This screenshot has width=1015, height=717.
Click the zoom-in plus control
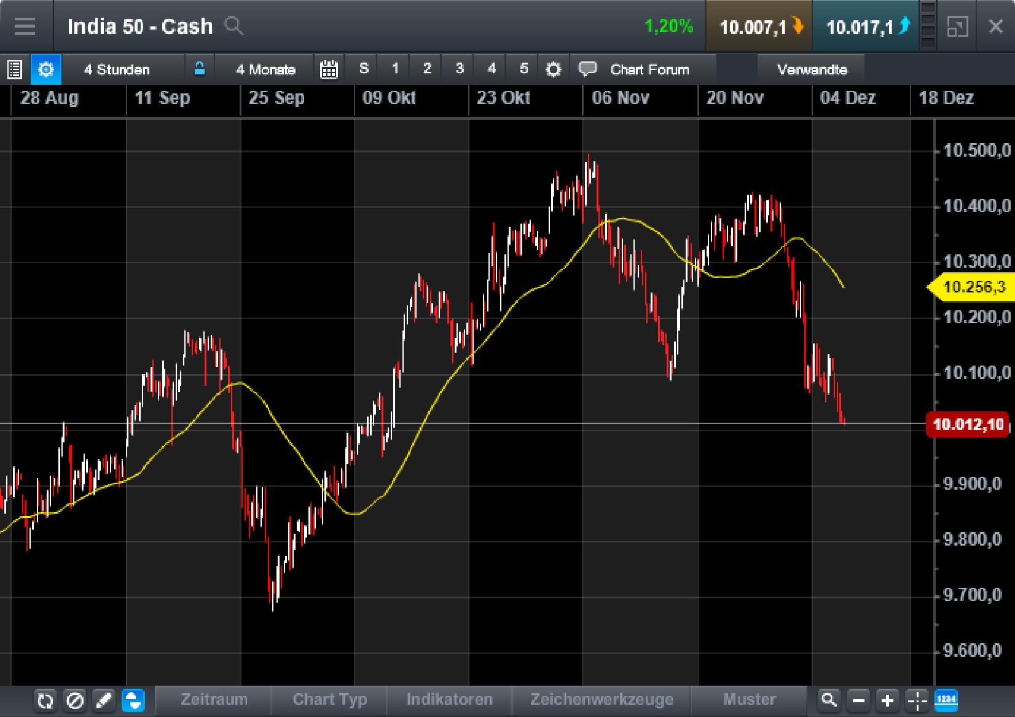(887, 700)
